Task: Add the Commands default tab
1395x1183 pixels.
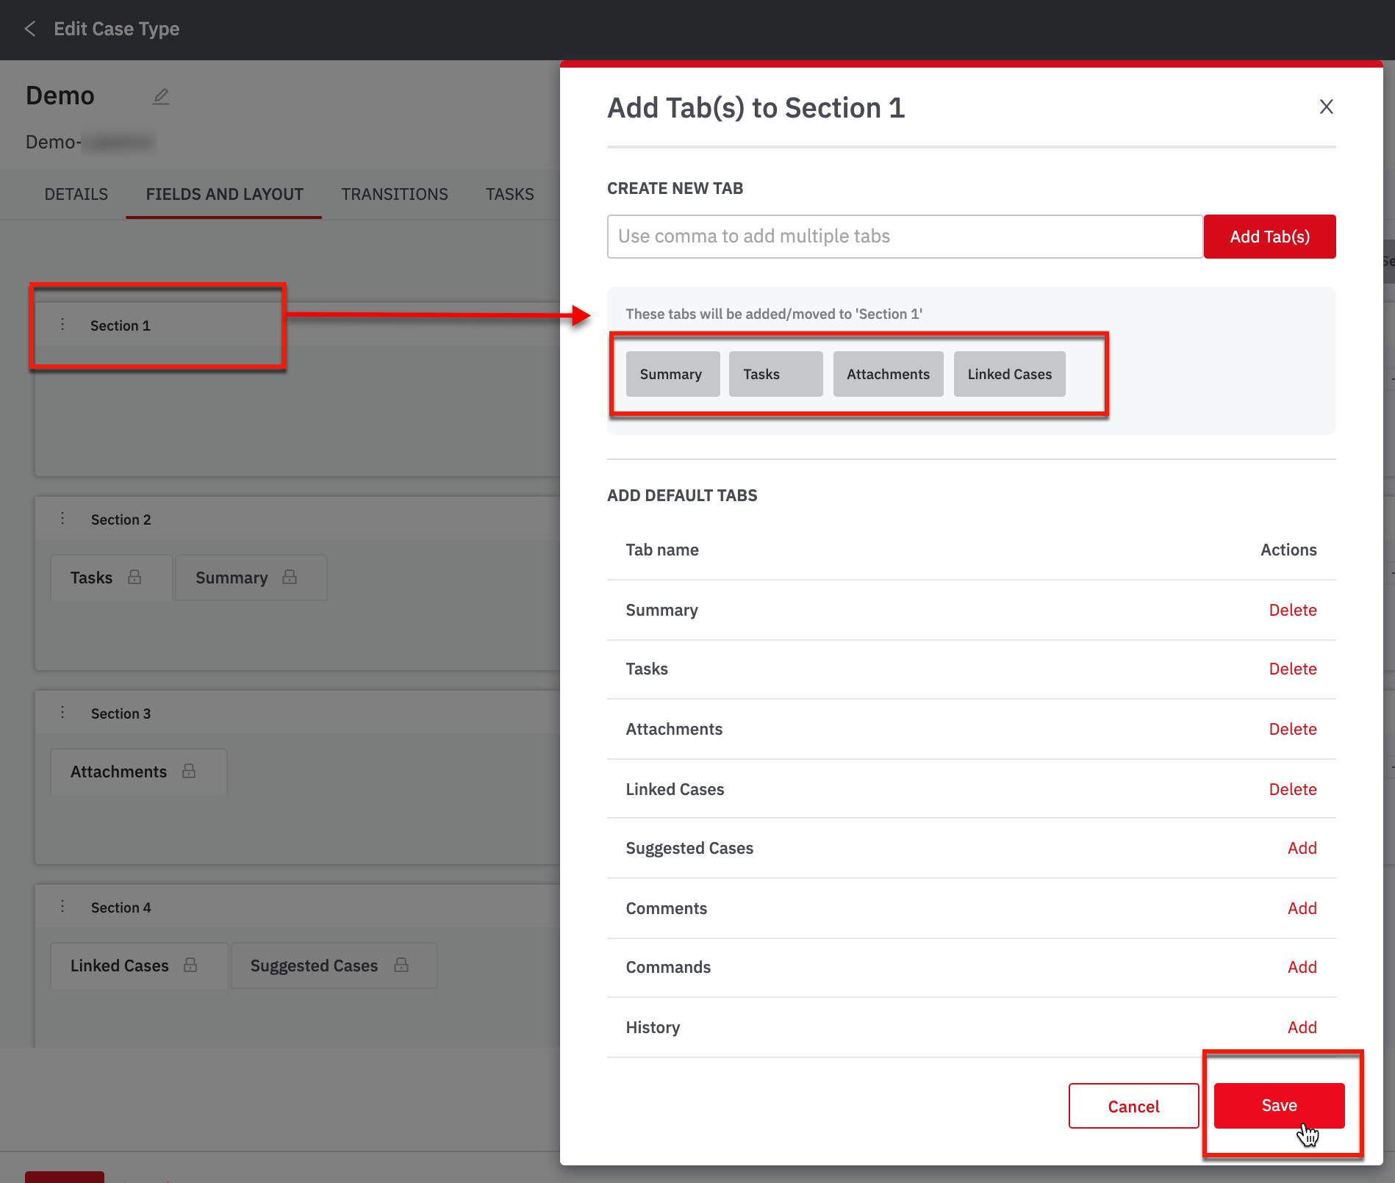Action: (1302, 967)
